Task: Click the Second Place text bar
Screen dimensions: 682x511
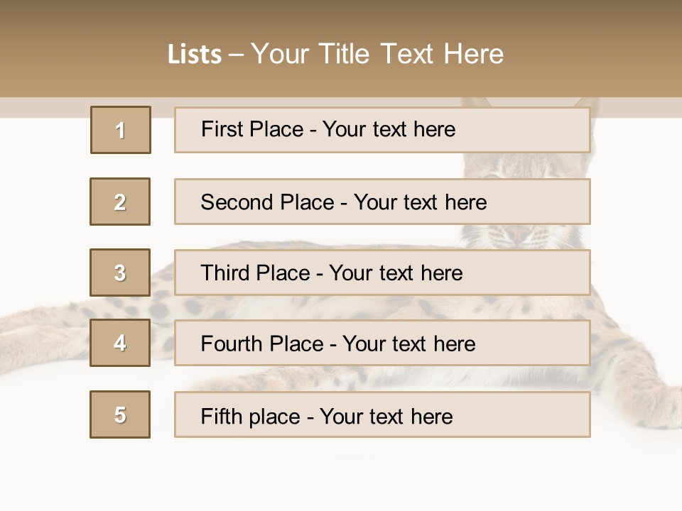Action: click(x=382, y=202)
